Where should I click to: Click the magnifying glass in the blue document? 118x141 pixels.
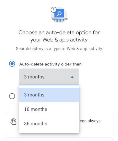[x=59, y=14]
